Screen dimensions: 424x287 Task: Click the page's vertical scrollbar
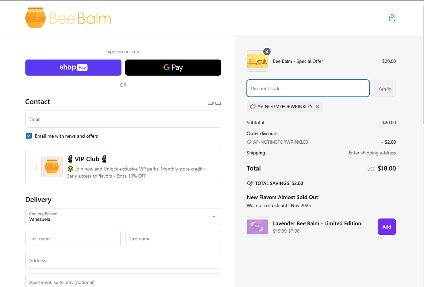click(x=423, y=65)
